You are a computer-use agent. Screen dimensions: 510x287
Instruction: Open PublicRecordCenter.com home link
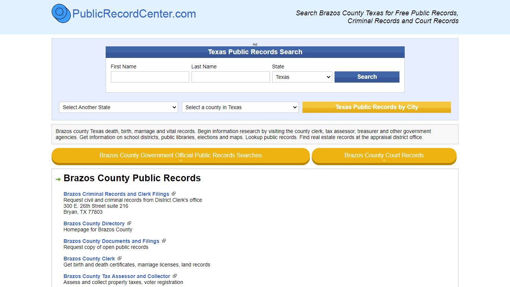(x=134, y=14)
